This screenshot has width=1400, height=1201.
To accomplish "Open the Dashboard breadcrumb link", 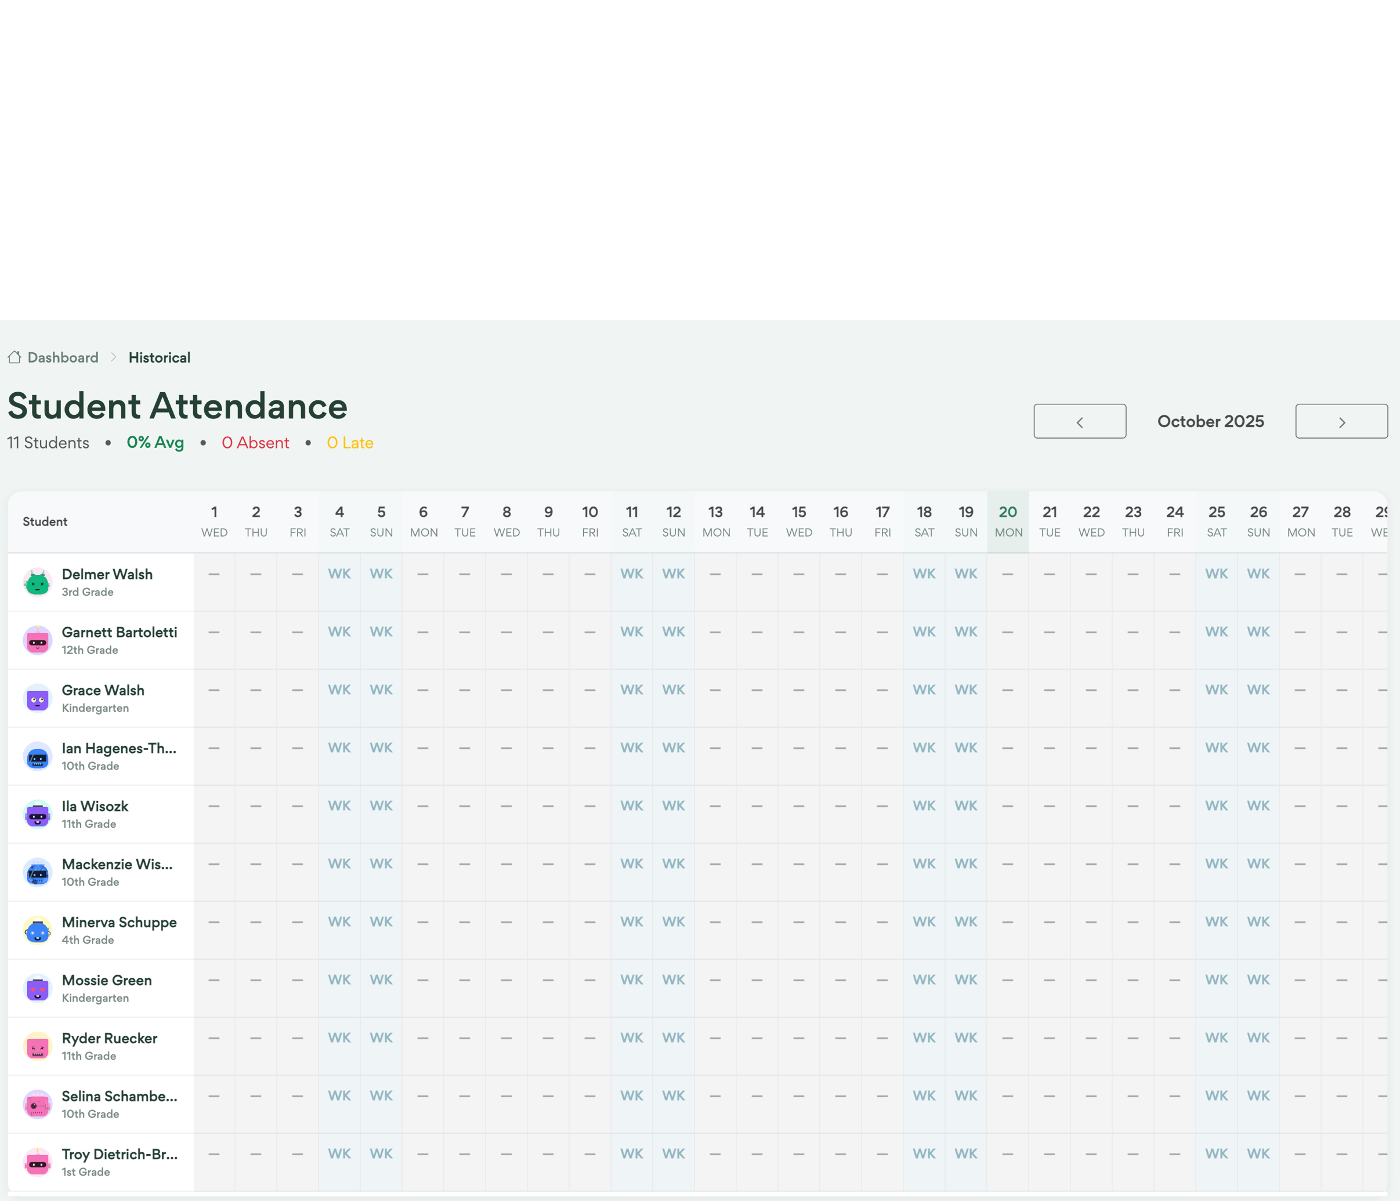I will click(x=63, y=357).
